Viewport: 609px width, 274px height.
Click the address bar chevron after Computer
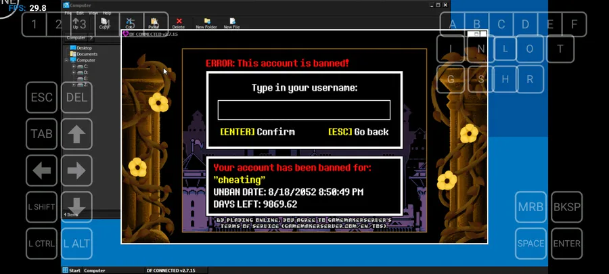91,38
